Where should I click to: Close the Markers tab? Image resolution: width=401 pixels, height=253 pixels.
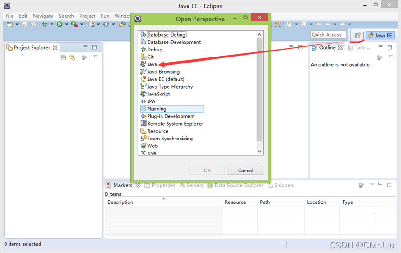point(137,185)
